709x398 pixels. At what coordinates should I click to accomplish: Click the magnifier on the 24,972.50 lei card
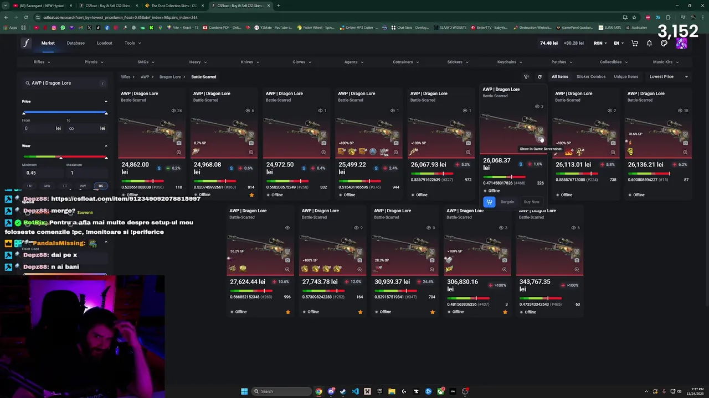click(323, 152)
